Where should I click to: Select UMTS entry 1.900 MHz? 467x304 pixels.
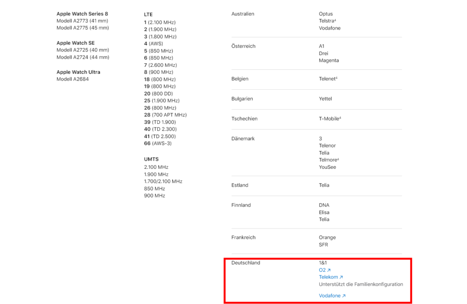click(x=156, y=174)
